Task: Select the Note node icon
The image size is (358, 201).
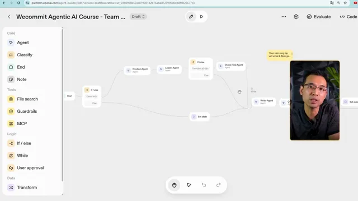Action: (x=11, y=79)
